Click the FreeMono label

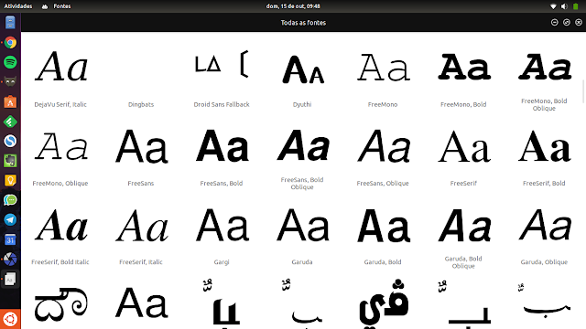[383, 104]
